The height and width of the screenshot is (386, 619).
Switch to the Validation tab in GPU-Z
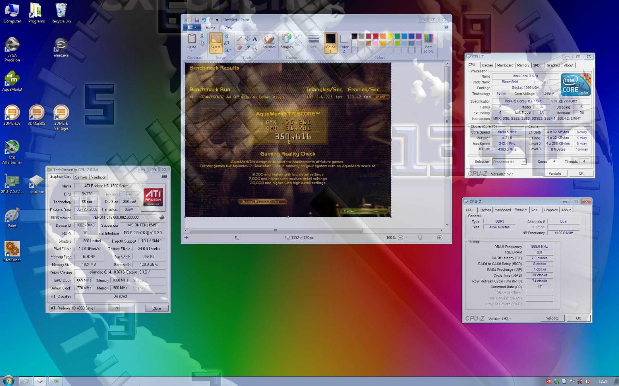[x=99, y=177]
